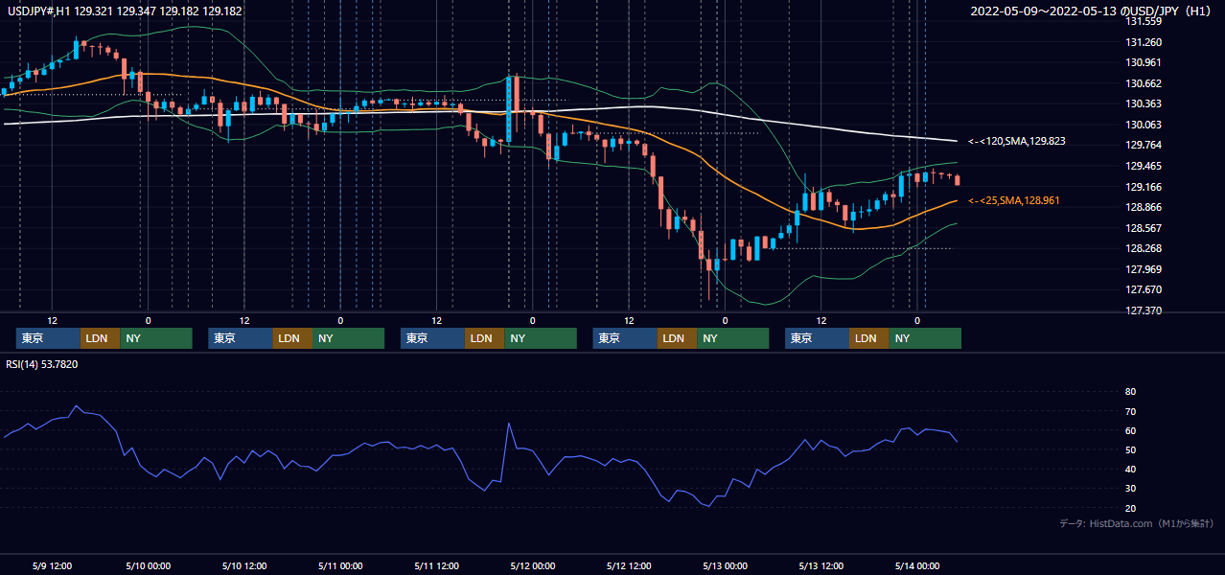Select price label 128.866 on axis
The height and width of the screenshot is (575, 1225).
[x=1144, y=207]
